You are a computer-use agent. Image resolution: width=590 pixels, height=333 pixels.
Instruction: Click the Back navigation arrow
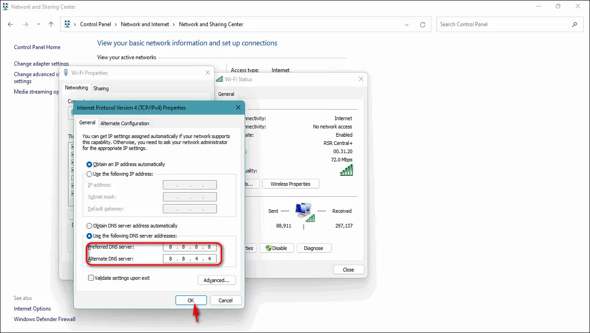[10, 24]
